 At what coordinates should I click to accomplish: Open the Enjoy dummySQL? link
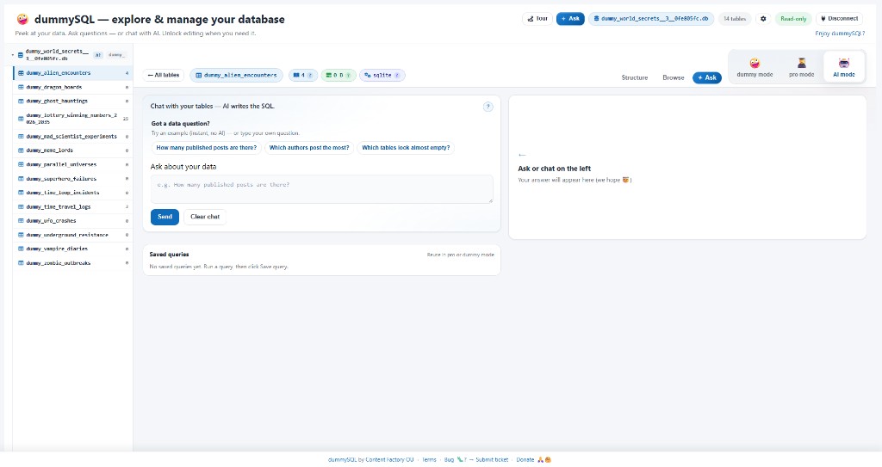click(840, 34)
